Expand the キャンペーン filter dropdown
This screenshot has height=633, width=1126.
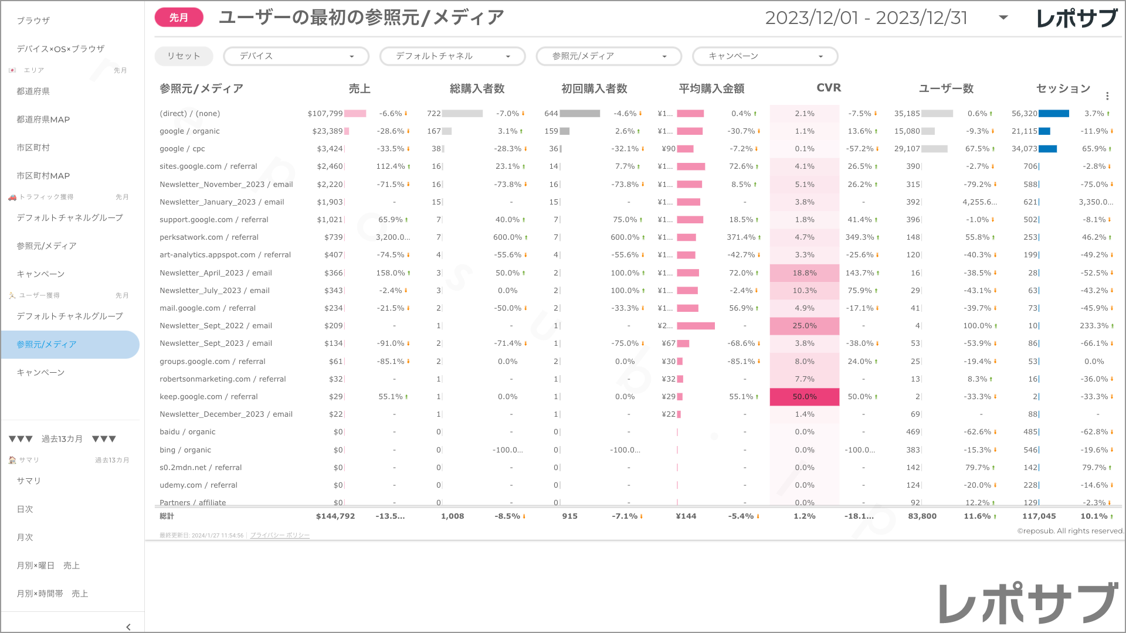[x=765, y=56]
